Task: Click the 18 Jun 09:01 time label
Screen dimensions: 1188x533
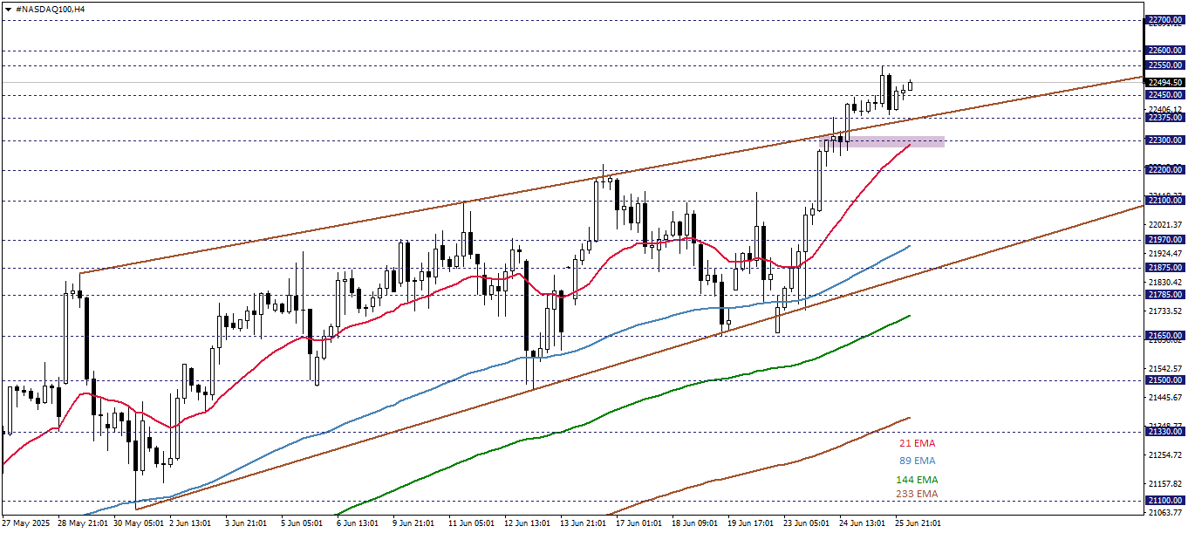Action: point(697,523)
